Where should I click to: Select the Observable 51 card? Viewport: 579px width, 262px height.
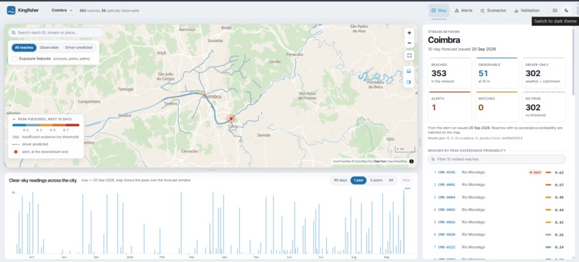(496, 72)
